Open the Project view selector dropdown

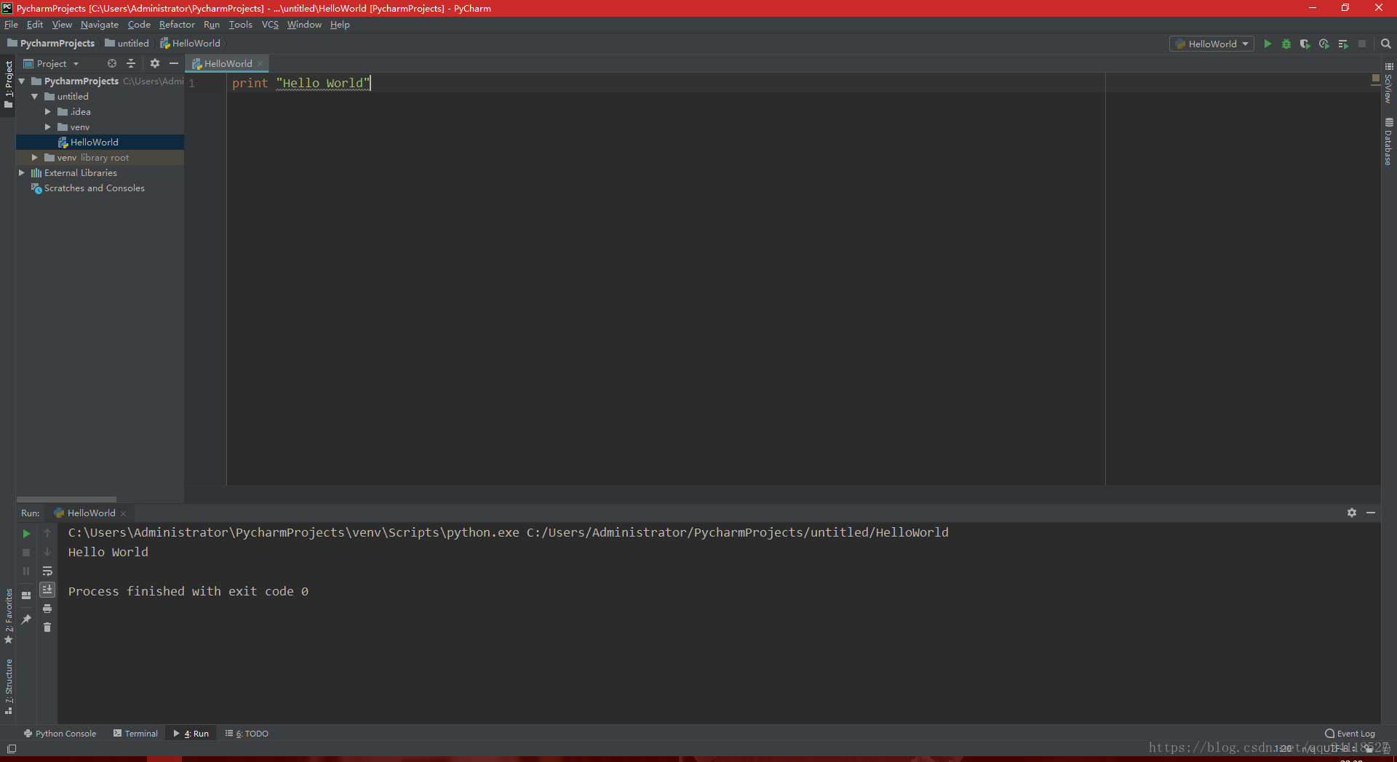[52, 63]
